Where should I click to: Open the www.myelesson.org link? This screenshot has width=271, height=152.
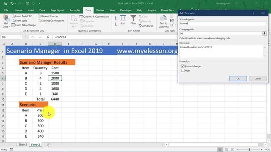[147, 51]
